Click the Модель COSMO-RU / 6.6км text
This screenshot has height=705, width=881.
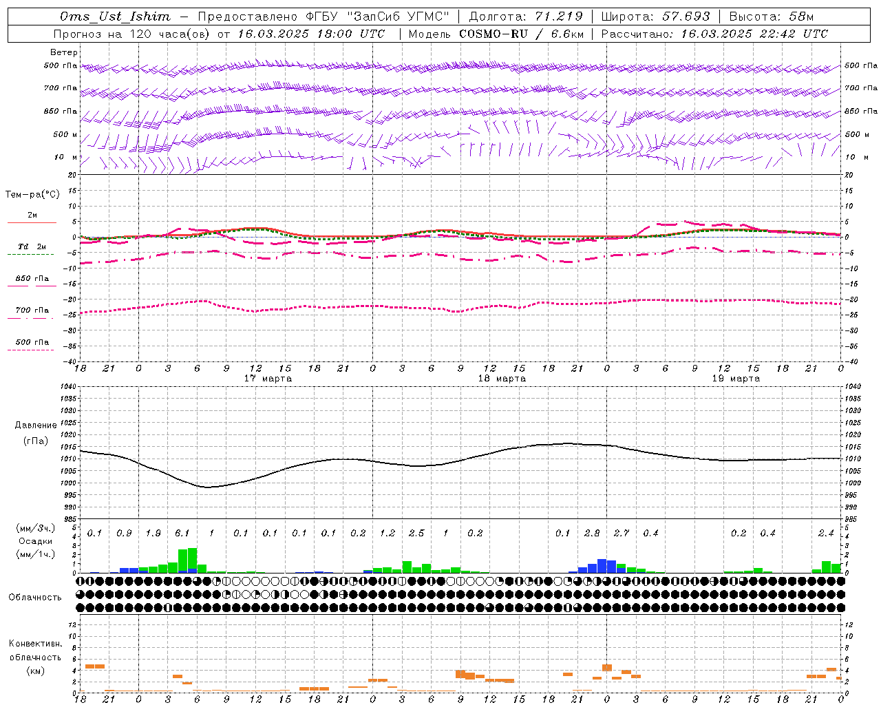pos(496,34)
